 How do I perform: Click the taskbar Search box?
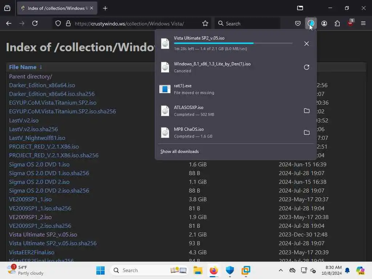(149, 270)
